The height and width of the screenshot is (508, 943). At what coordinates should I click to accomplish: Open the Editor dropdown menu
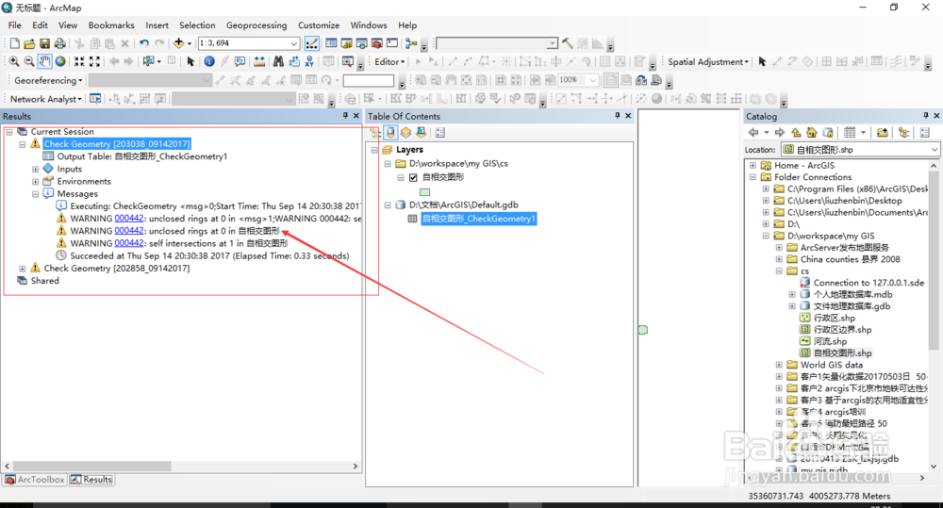tap(389, 61)
